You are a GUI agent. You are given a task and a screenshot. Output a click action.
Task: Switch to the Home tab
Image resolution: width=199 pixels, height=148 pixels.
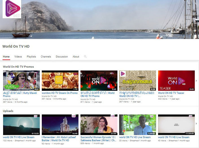6,57
